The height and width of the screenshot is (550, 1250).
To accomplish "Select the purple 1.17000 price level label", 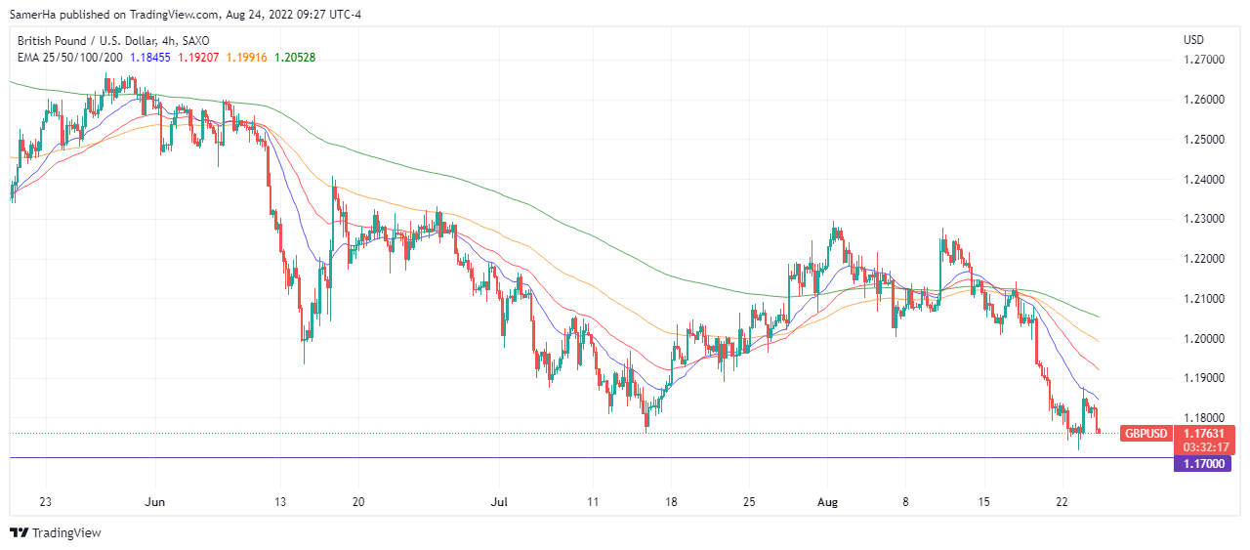I will (x=1203, y=464).
